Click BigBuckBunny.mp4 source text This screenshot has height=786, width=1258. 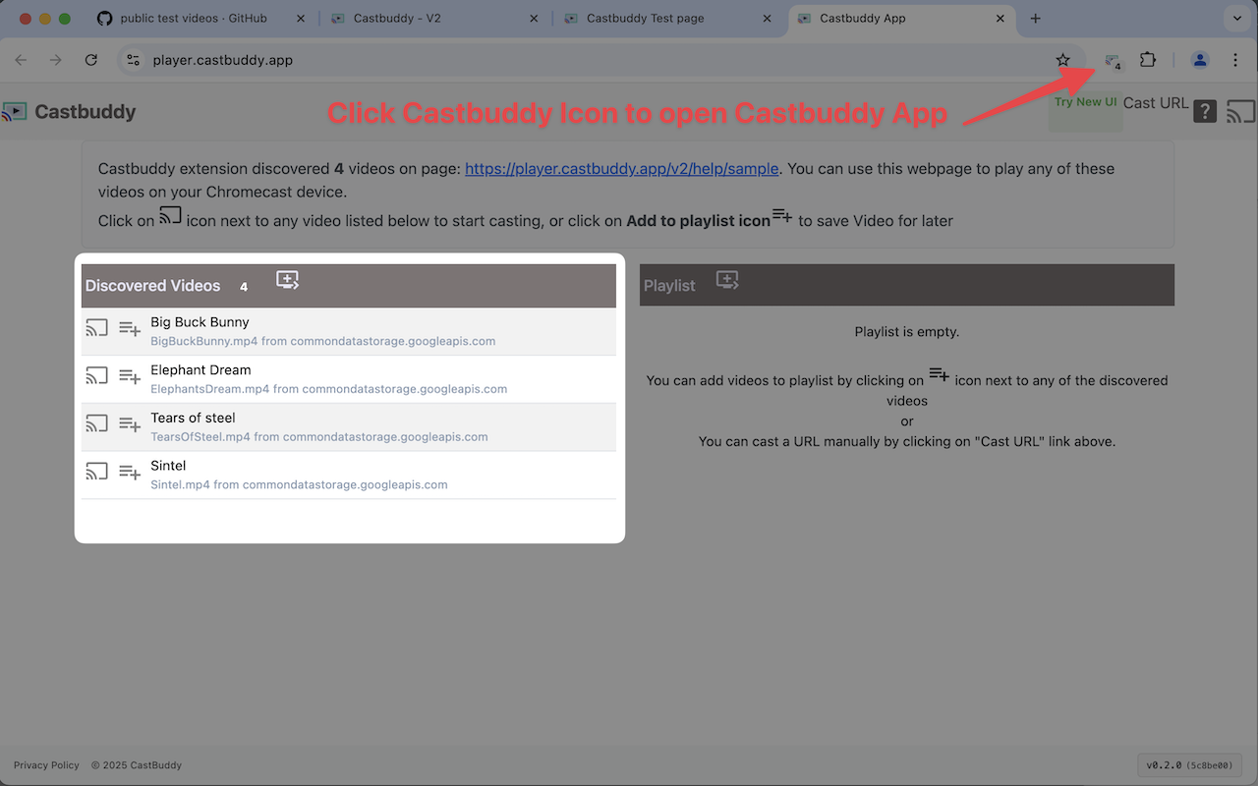point(322,342)
